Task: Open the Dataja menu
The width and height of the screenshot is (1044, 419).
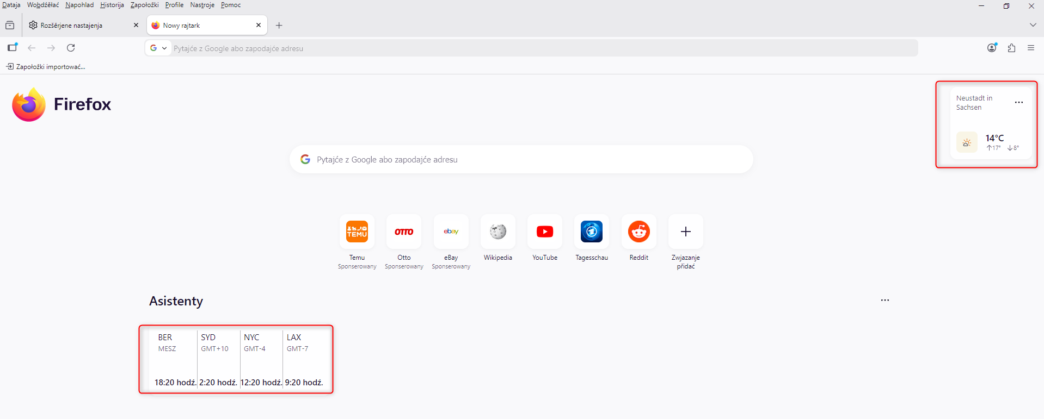Action: point(11,5)
